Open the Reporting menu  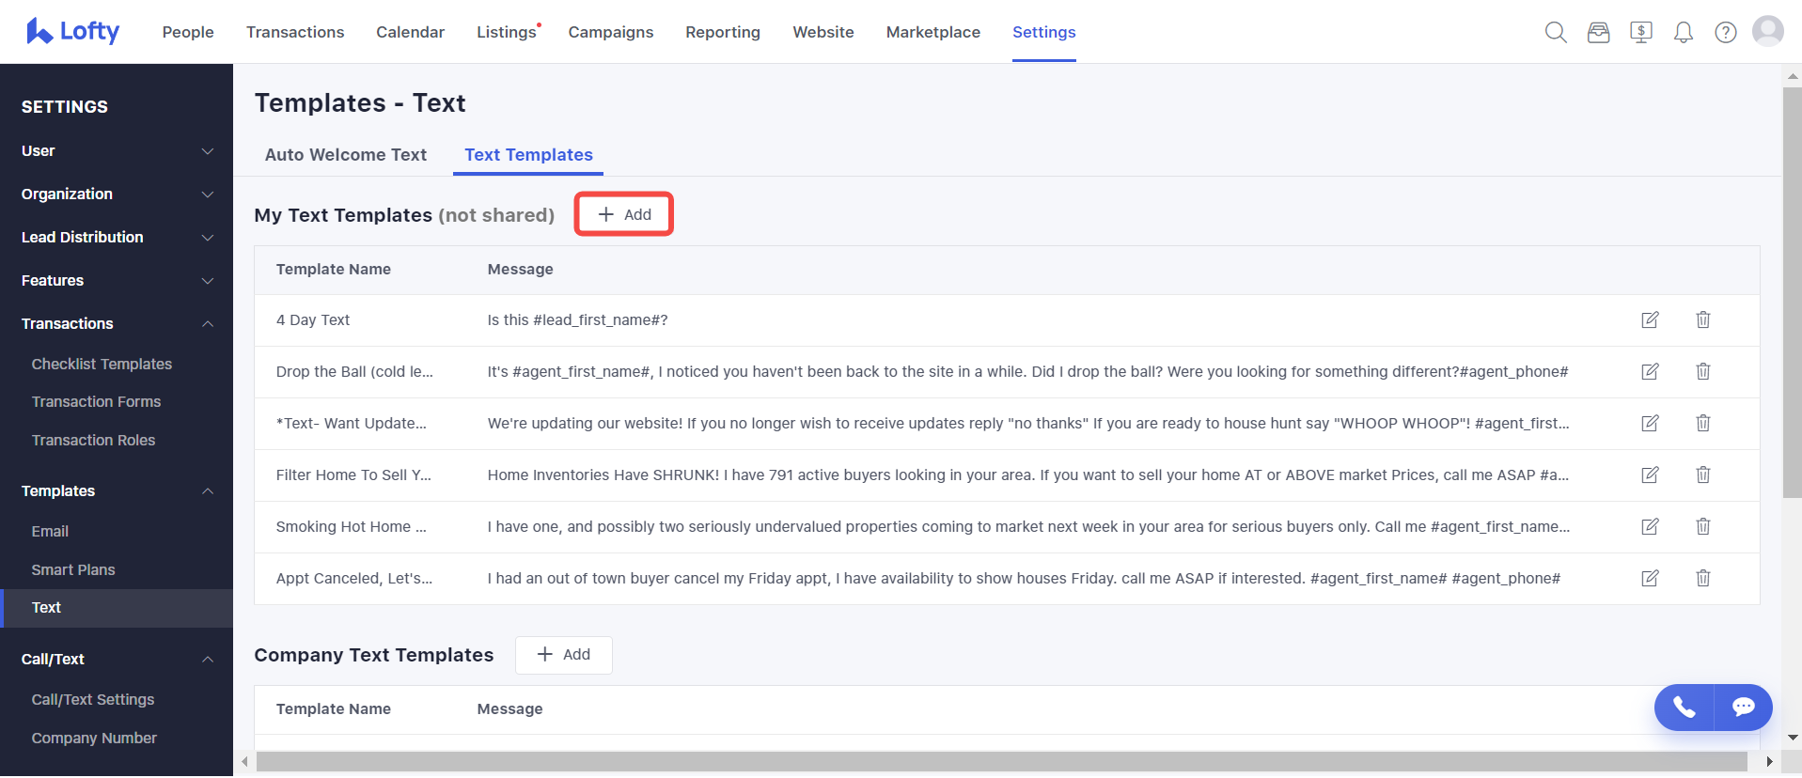[723, 32]
